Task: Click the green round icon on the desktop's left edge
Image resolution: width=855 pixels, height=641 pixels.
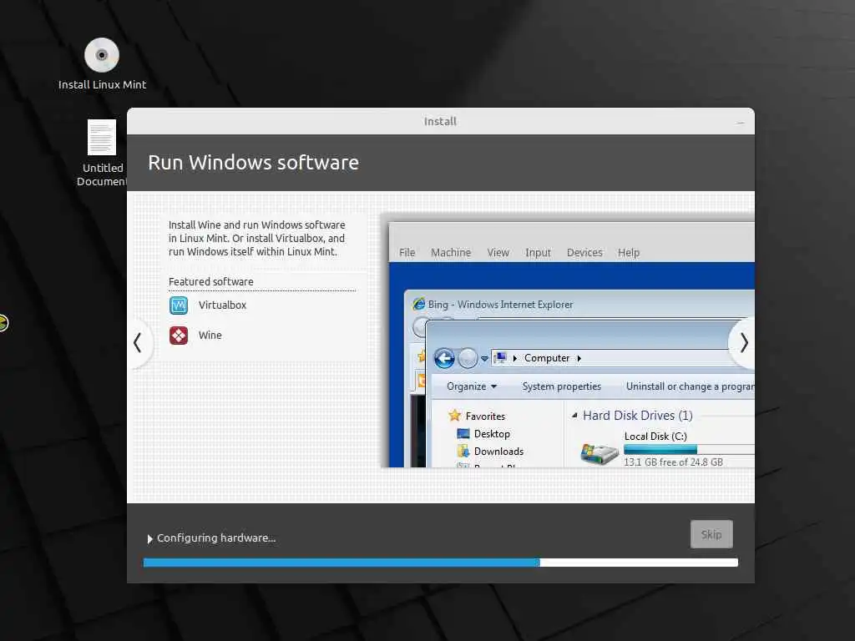Action: pyautogui.click(x=3, y=323)
